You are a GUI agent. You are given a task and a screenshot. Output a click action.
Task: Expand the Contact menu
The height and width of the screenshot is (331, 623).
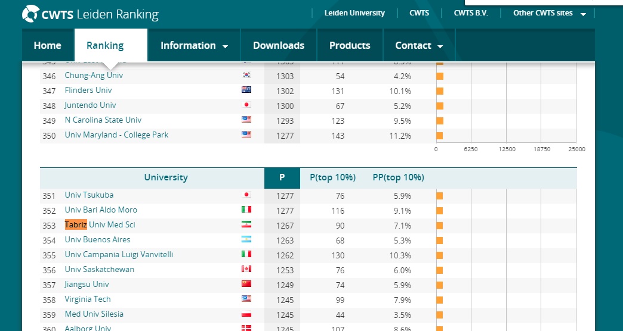tap(419, 46)
